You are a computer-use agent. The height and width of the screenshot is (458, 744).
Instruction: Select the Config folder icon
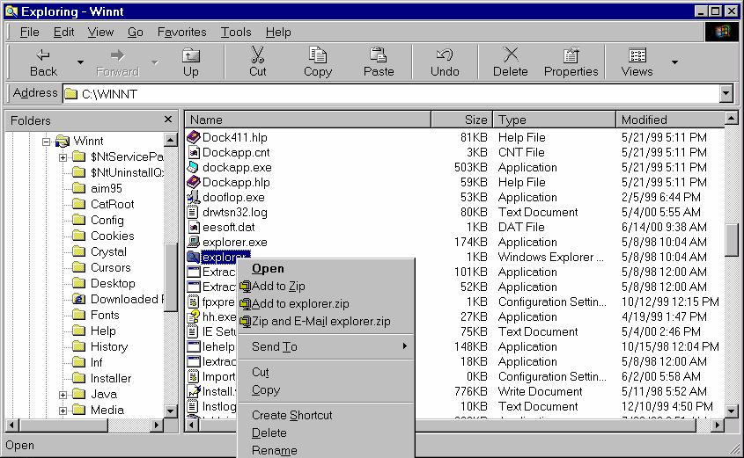point(78,220)
